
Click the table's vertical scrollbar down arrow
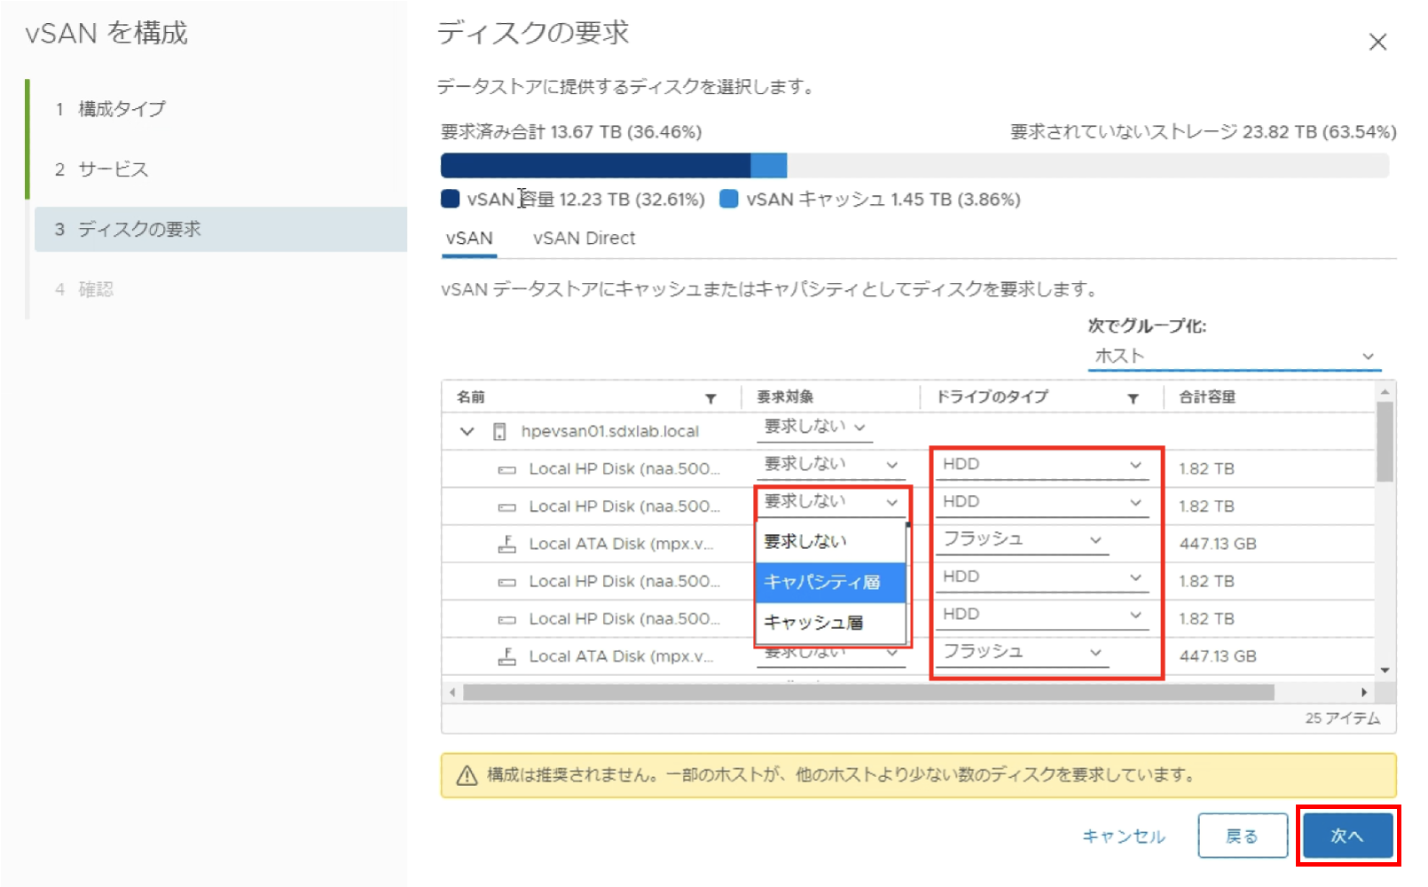[x=1385, y=671]
